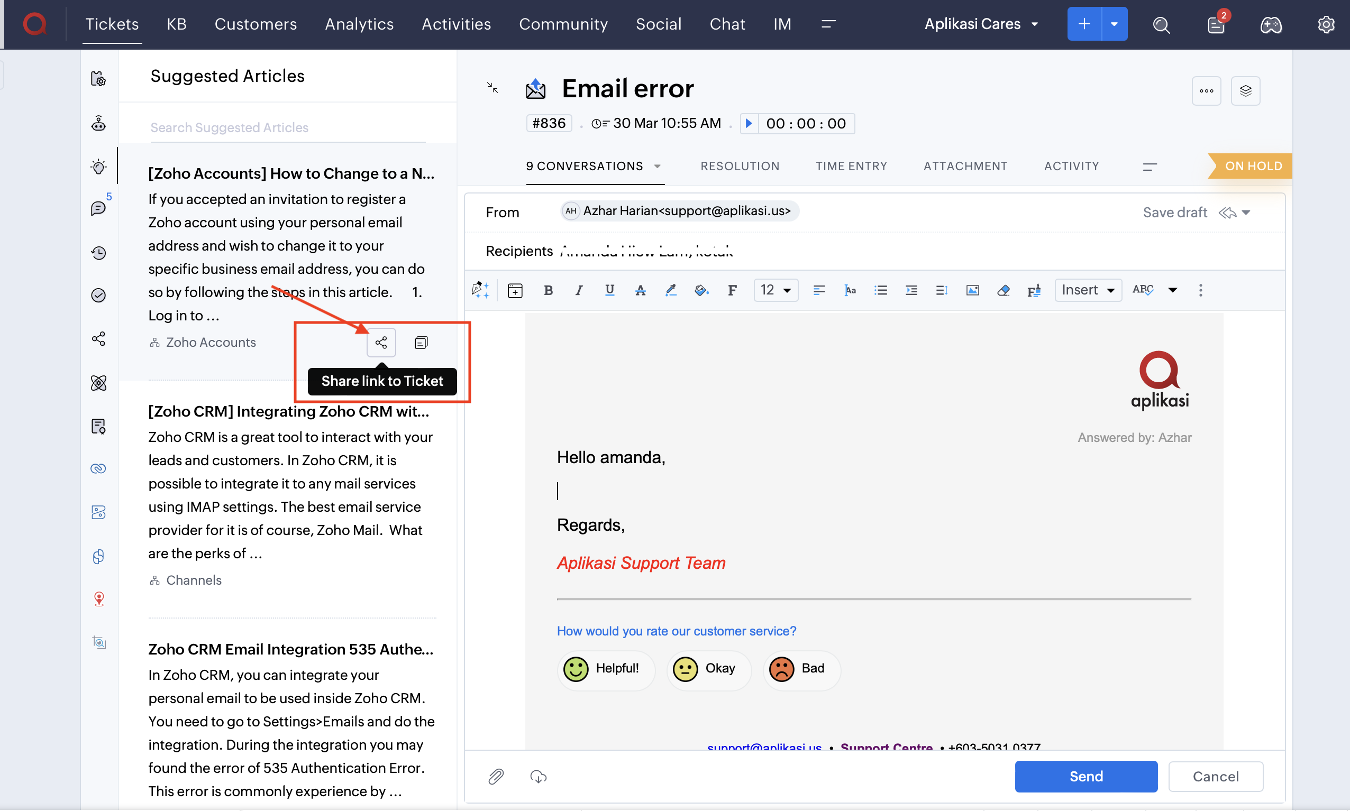Image resolution: width=1350 pixels, height=811 pixels.
Task: Click the layers icon near ticket title
Action: 1245,91
